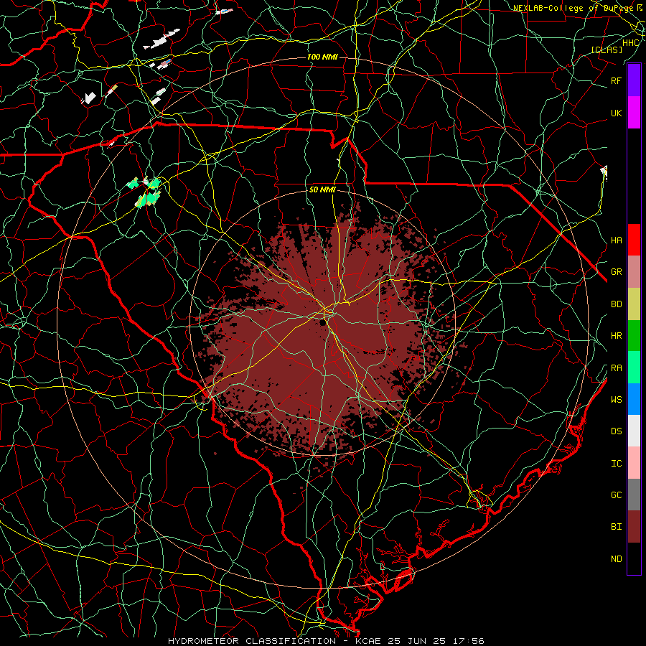Viewport: 646px width, 646px height.
Task: Click the 25 JUN 25 date stamp
Action: pos(417,641)
